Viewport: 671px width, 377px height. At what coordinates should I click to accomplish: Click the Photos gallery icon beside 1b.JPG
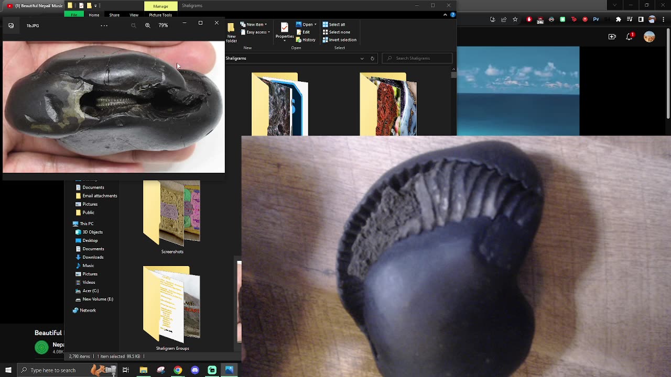[x=11, y=25]
